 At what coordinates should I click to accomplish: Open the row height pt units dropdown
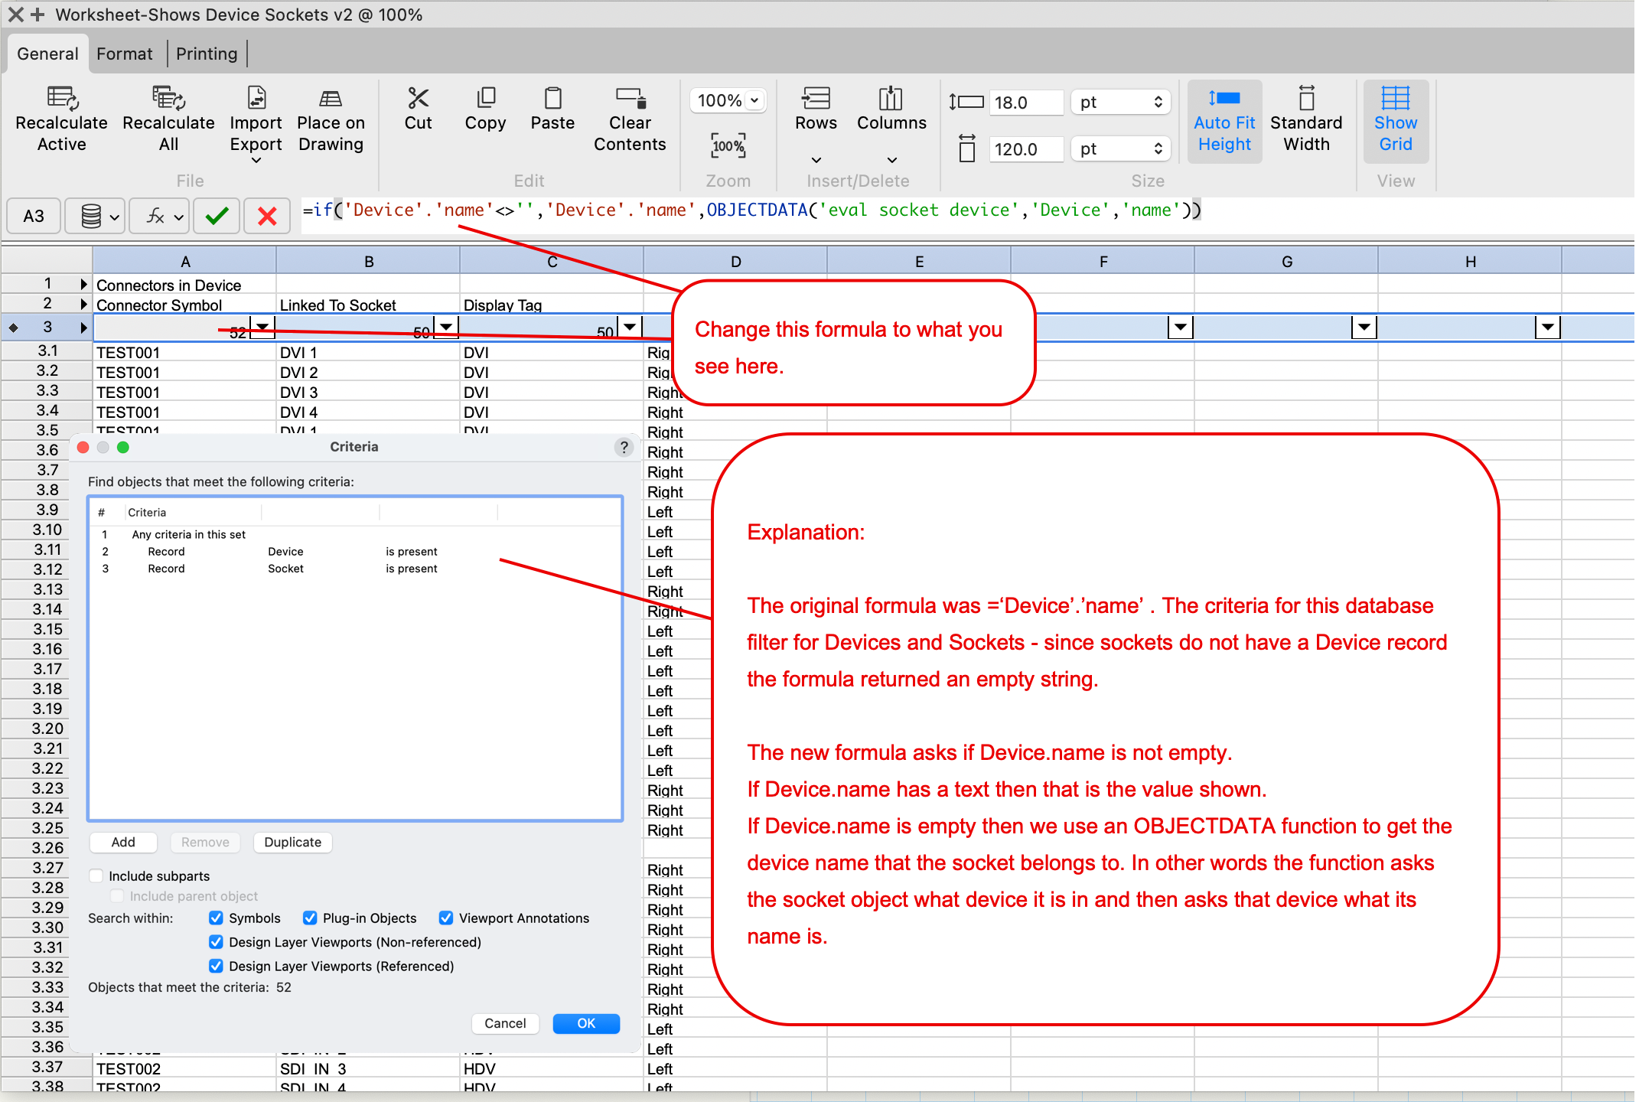[x=1120, y=102]
